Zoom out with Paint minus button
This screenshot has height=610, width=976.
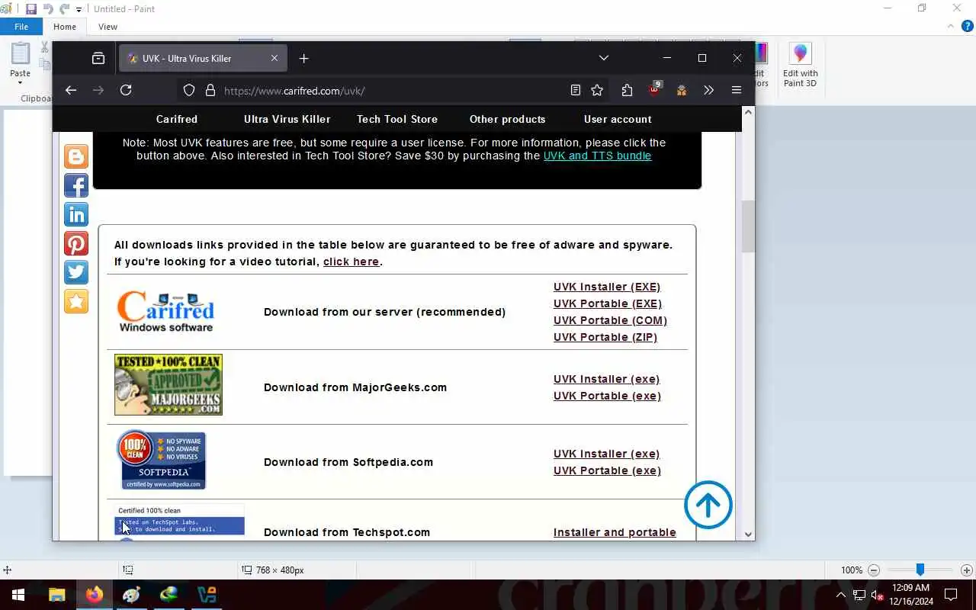point(874,570)
